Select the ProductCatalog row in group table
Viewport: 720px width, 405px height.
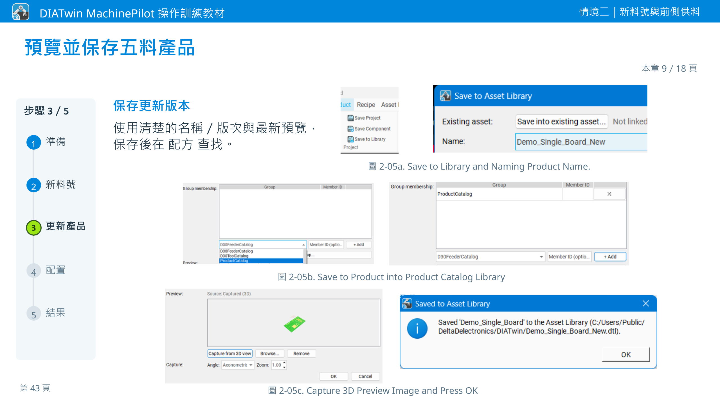click(x=499, y=194)
